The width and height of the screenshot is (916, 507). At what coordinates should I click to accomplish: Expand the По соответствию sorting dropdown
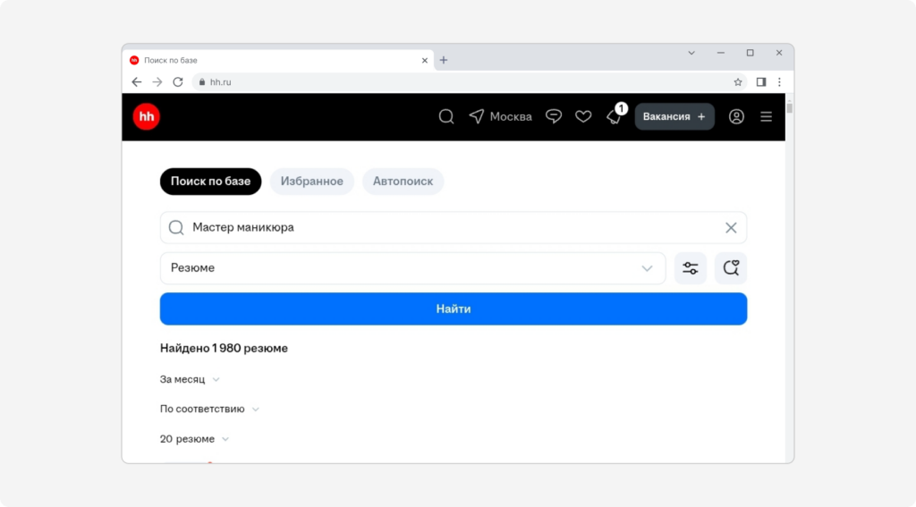coord(209,409)
